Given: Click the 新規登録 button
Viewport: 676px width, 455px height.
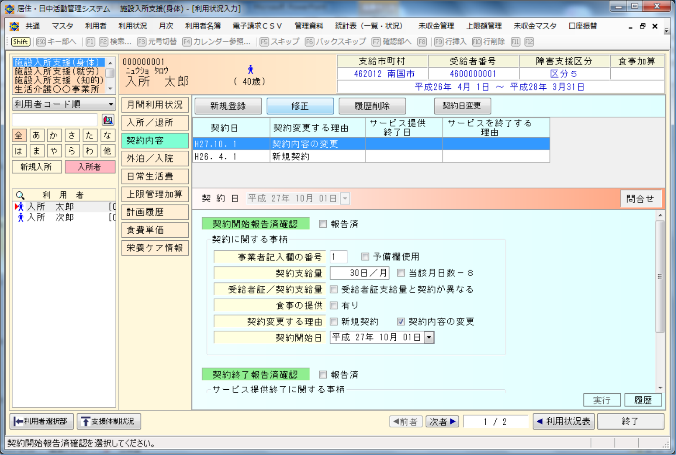Looking at the screenshot, I should click(x=228, y=106).
